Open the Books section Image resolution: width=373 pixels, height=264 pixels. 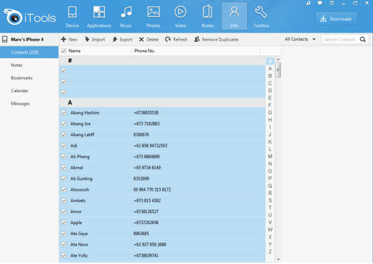coord(207,17)
